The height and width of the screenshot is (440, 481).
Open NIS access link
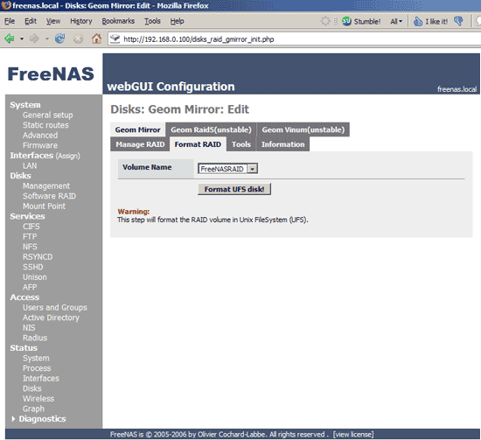pos(29,328)
